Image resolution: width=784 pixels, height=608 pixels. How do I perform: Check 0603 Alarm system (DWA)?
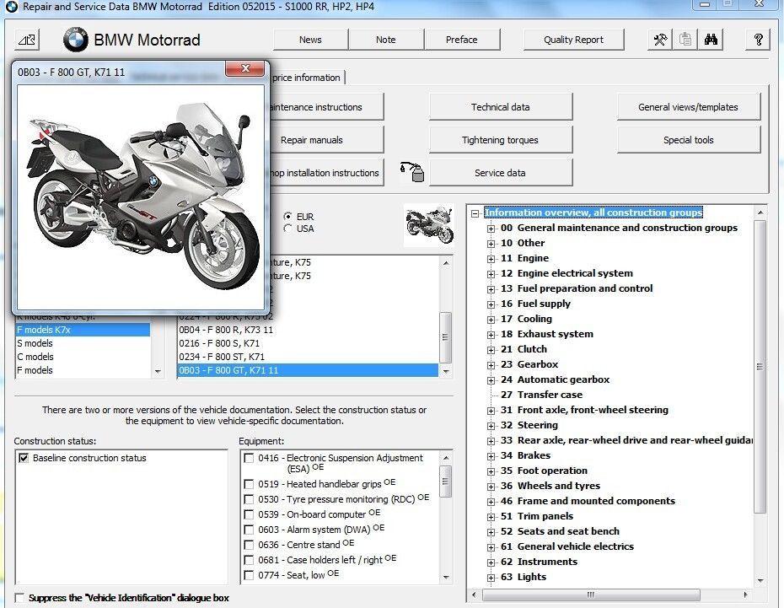[249, 530]
